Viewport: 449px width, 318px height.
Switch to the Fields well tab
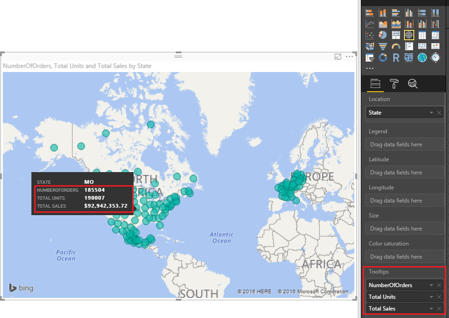coord(375,84)
